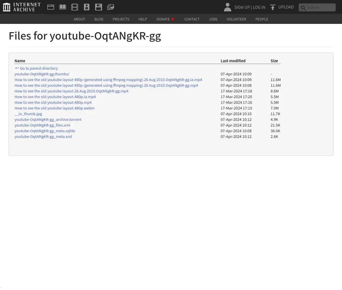Click the upload arrow icon
This screenshot has width=342, height=290.
273,7
